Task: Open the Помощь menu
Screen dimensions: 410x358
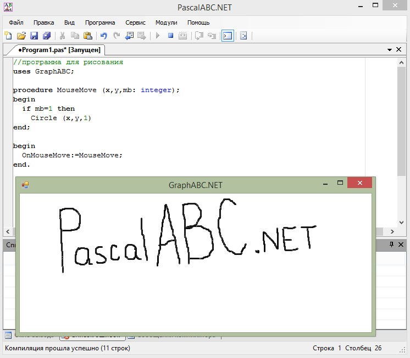Action: coord(198,22)
